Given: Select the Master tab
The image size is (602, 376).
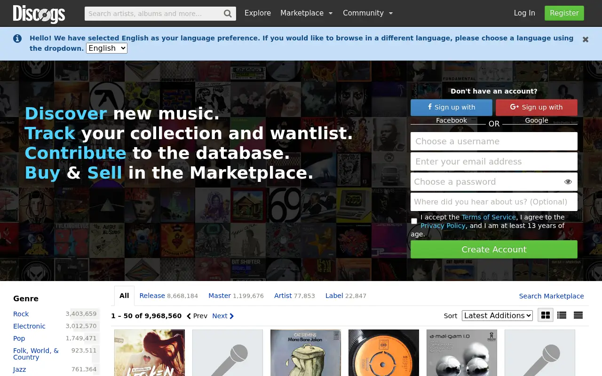Looking at the screenshot, I should coord(236,296).
